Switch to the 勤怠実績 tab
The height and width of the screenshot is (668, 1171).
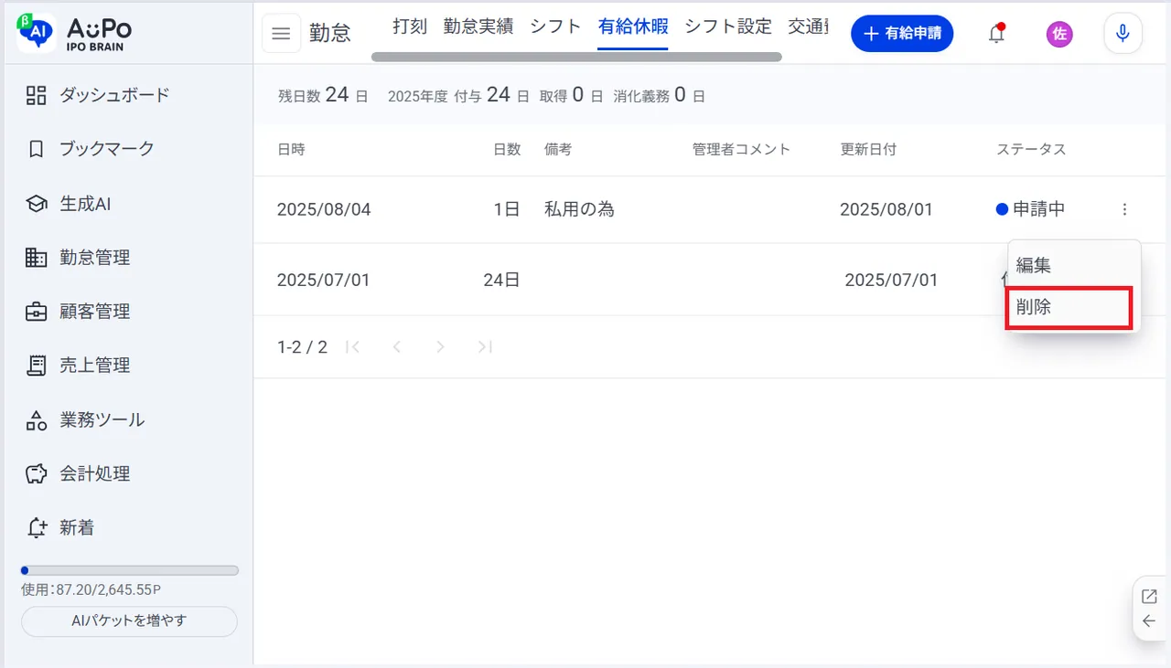pos(478,27)
